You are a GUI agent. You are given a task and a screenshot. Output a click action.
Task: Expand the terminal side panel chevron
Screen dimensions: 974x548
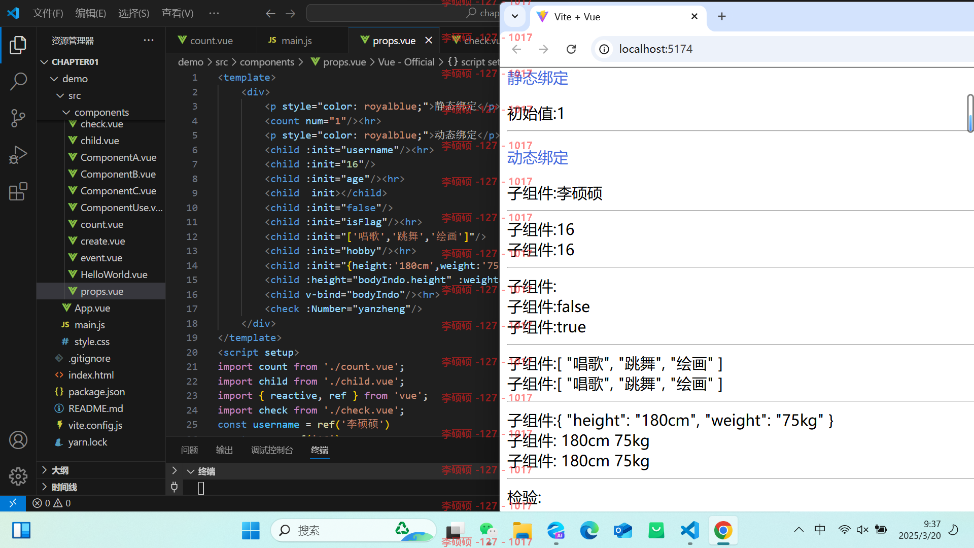click(174, 470)
